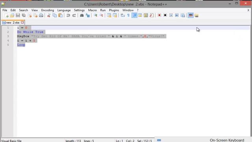The height and width of the screenshot is (142, 252).
Task: Close the new 2.vbs tab
Action: click(x=22, y=22)
